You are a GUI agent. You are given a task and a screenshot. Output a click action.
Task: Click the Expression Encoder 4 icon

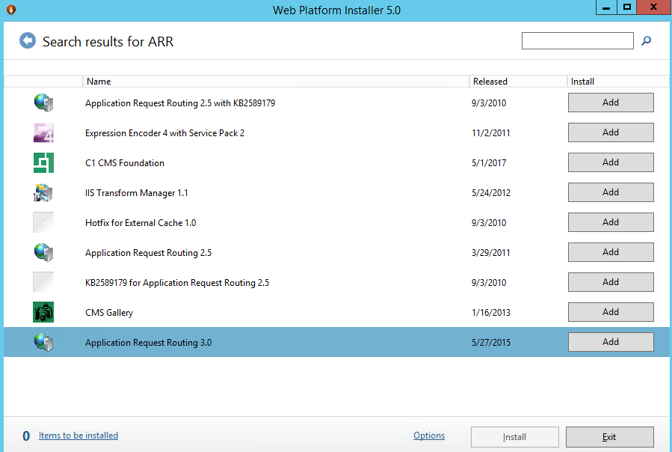43,132
